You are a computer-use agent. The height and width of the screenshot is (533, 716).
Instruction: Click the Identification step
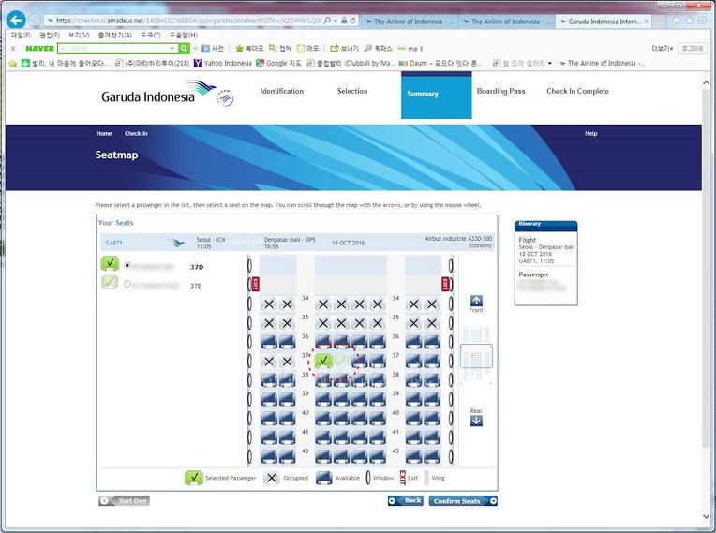tap(282, 91)
